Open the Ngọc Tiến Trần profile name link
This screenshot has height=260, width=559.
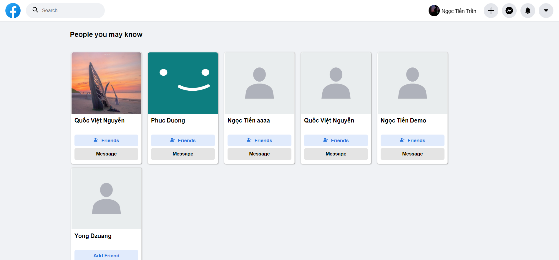pyautogui.click(x=459, y=11)
